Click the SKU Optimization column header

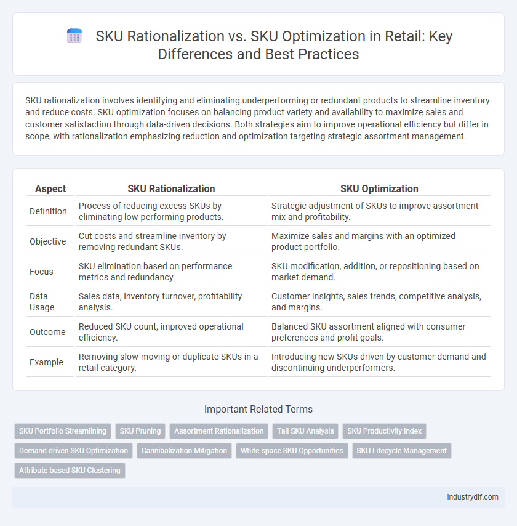point(379,188)
